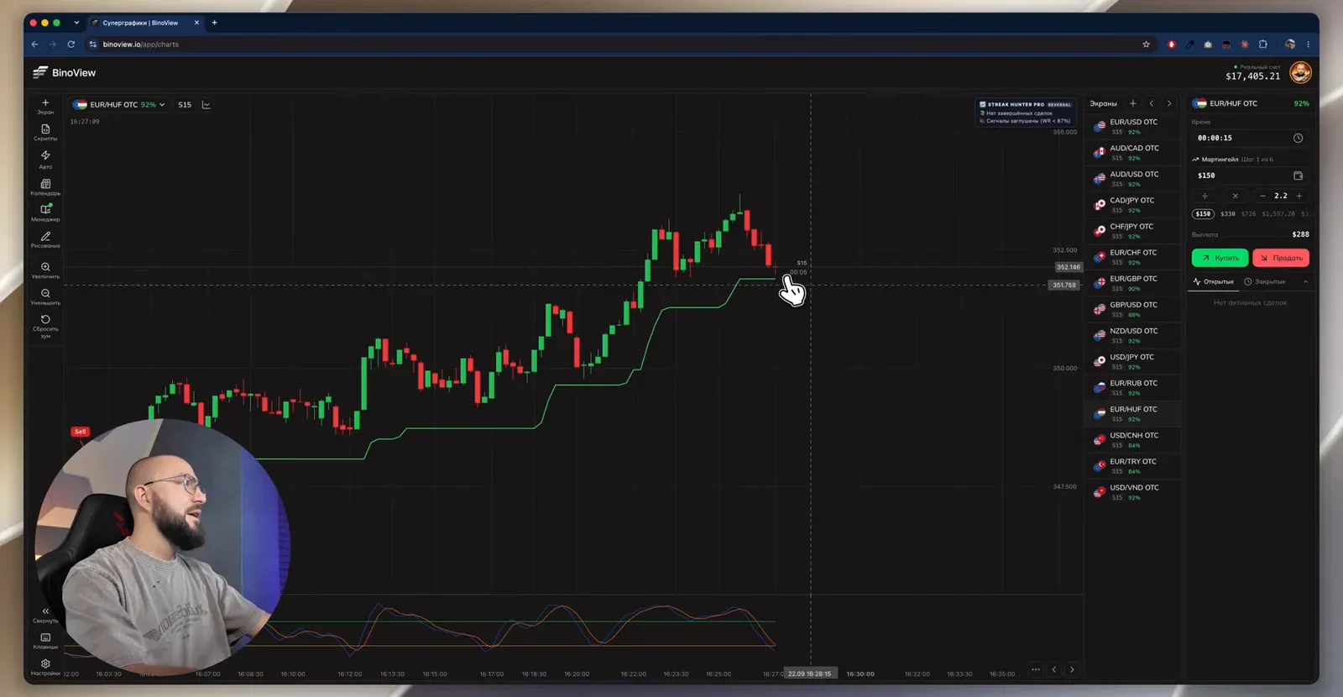Viewport: 1343px width, 697px height.
Task: Select USD/JPY OTC in the screens list
Action: (x=1132, y=361)
